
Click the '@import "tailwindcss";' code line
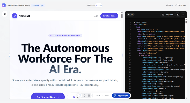pyautogui.click(x=148, y=53)
